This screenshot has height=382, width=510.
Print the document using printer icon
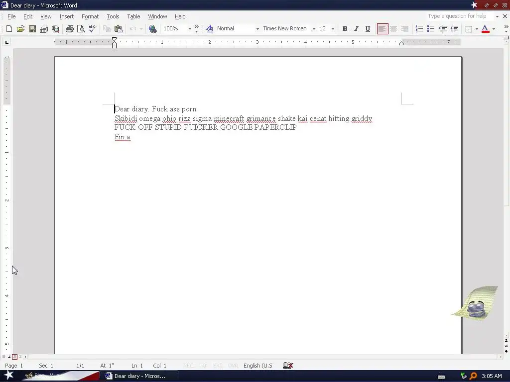pyautogui.click(x=69, y=29)
